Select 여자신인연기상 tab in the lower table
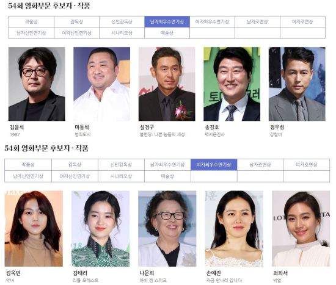This screenshot has width=336, height=285. click(75, 176)
